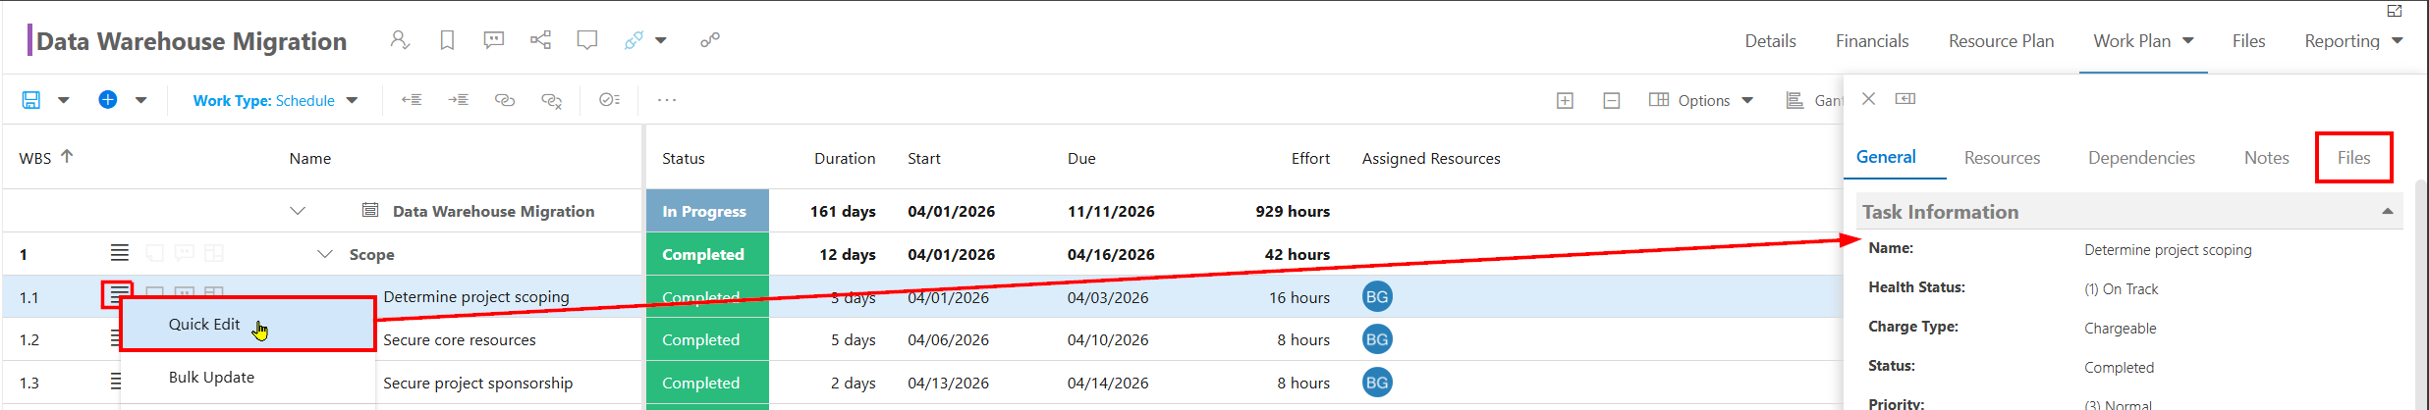2429x410 pixels.
Task: Close the quick edit side panel
Action: click(1869, 99)
